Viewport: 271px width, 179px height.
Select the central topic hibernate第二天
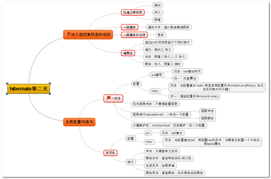point(28,89)
